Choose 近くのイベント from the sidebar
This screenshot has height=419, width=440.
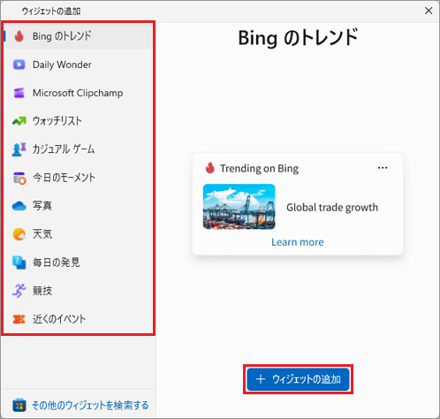tap(79, 319)
